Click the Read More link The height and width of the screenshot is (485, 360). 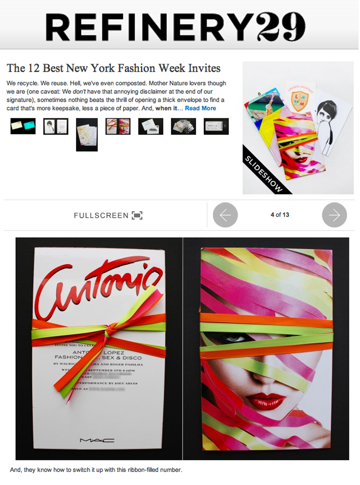200,108
